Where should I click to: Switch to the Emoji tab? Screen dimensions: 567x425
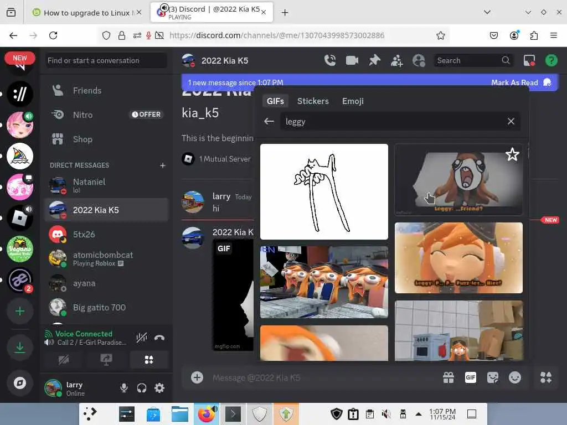tap(353, 101)
